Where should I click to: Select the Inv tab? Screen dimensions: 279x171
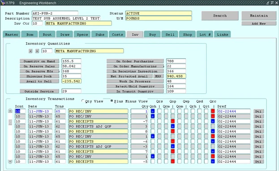135,35
